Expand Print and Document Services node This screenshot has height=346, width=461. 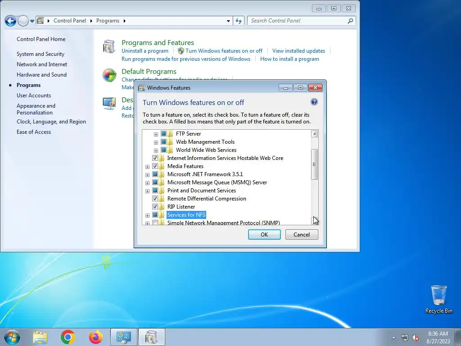(x=147, y=191)
